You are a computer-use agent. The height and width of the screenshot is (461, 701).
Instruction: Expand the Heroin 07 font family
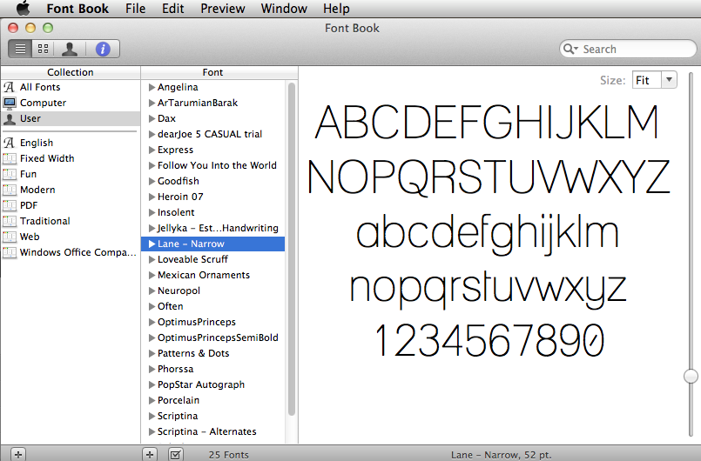152,197
